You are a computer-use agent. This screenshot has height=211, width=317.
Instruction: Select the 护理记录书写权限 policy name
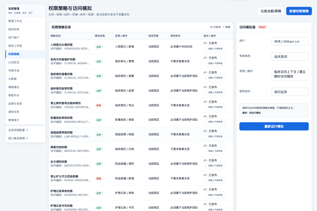[61, 206]
